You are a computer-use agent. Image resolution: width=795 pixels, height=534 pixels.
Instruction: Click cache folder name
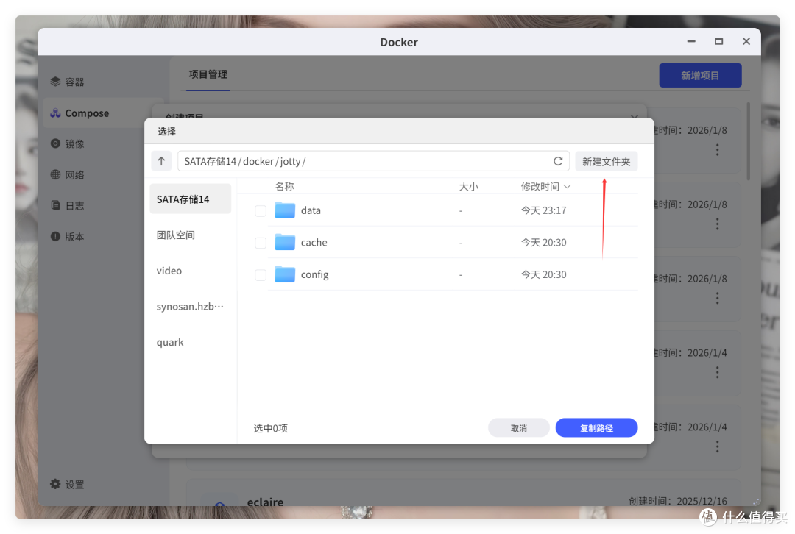coord(314,243)
